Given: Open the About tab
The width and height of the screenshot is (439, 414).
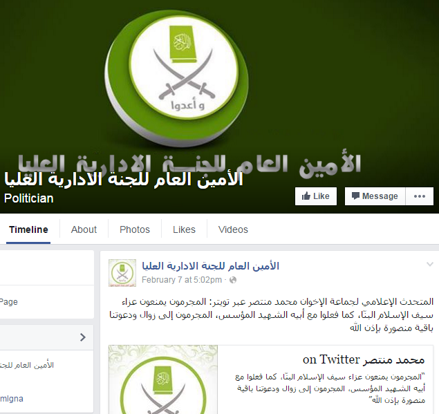Looking at the screenshot, I should (x=84, y=230).
